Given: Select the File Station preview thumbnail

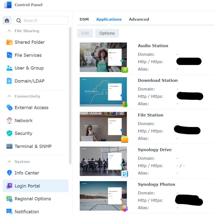Looking at the screenshot, I should pyautogui.click(x=103, y=126).
